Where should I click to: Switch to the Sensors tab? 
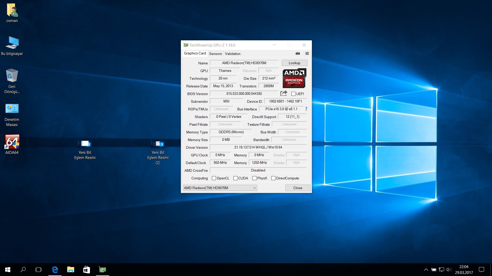coord(215,54)
